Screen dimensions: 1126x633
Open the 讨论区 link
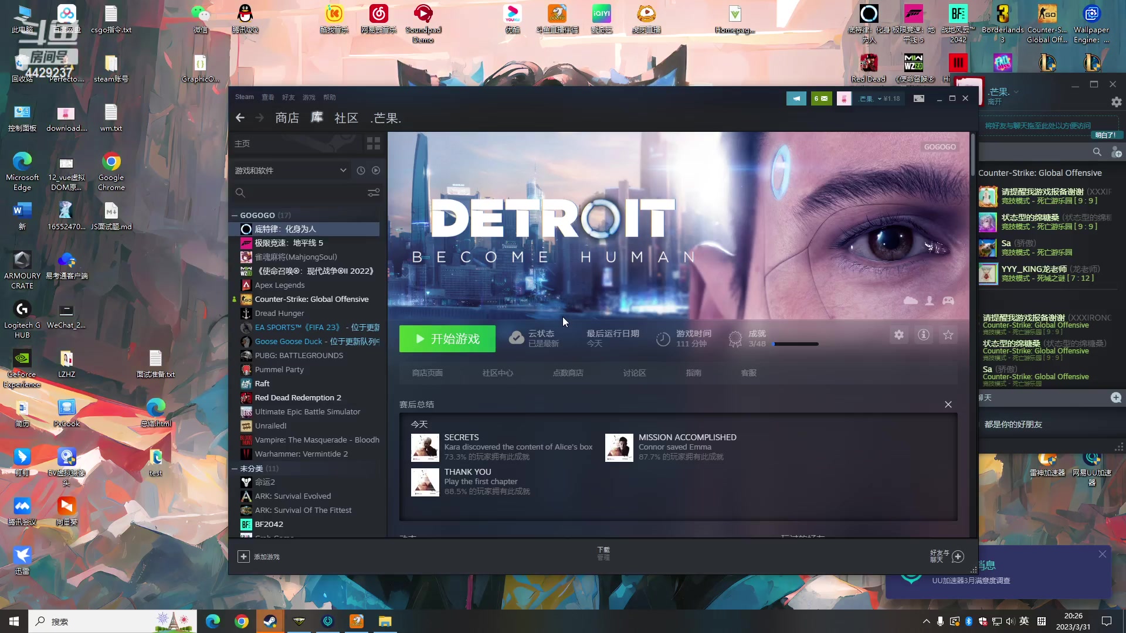pos(635,373)
